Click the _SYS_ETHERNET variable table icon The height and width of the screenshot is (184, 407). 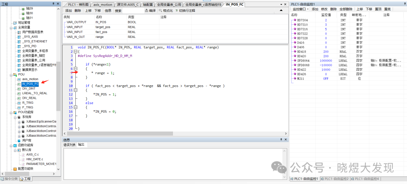point(19,41)
